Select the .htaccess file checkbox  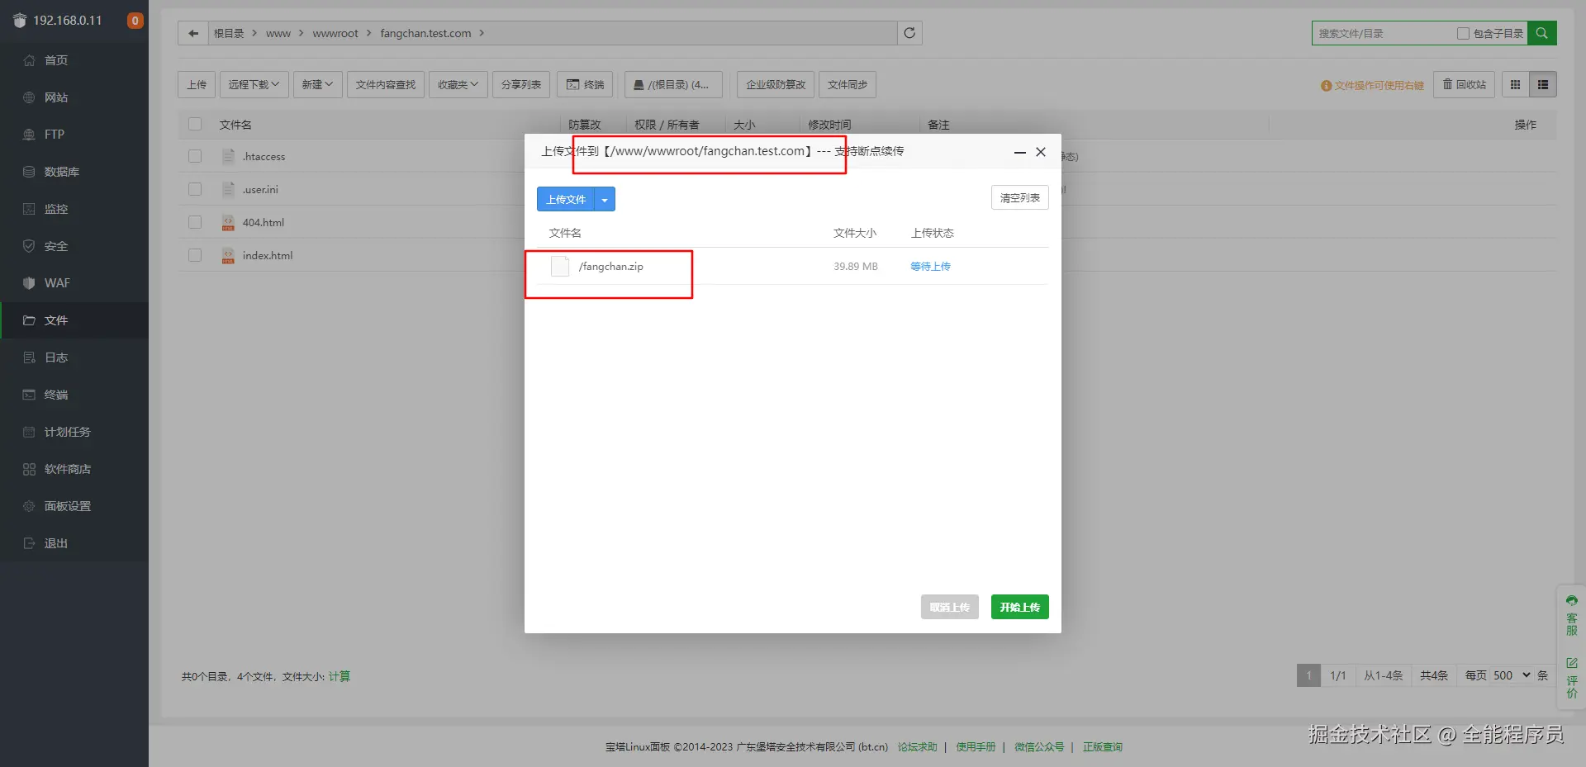point(195,156)
